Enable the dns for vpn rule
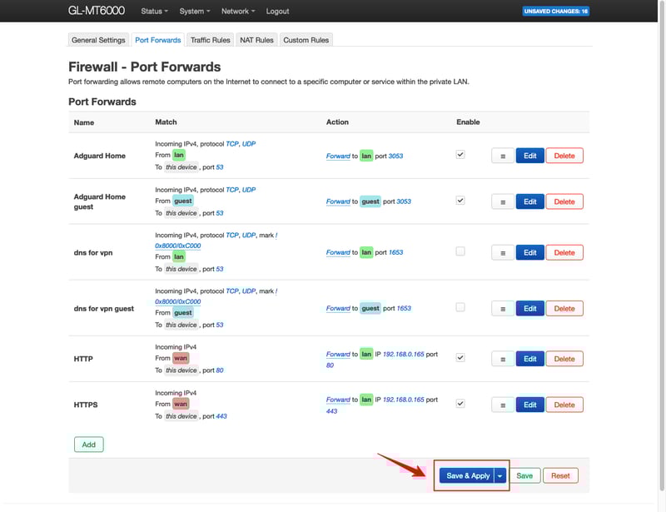The height and width of the screenshot is (512, 666). point(460,251)
